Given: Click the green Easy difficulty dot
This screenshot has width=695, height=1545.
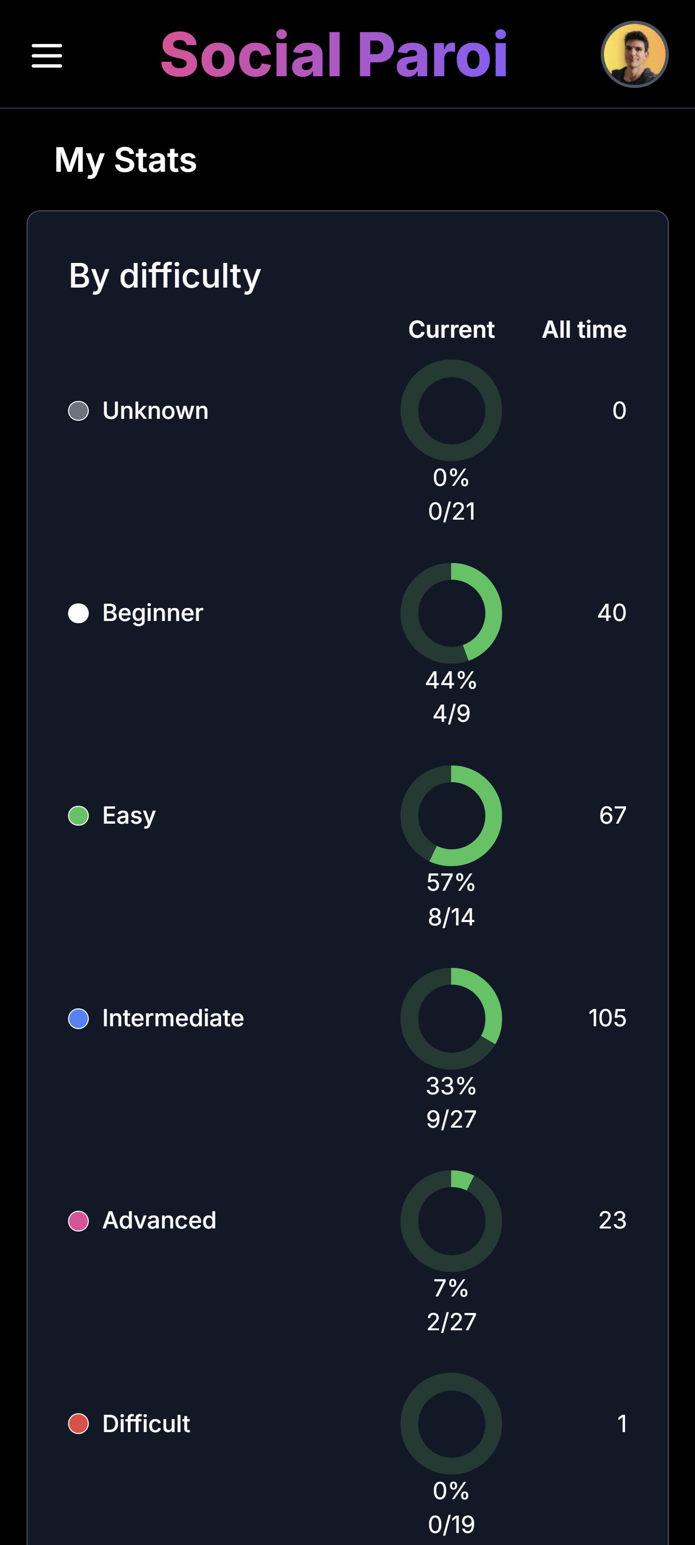Looking at the screenshot, I should 79,815.
